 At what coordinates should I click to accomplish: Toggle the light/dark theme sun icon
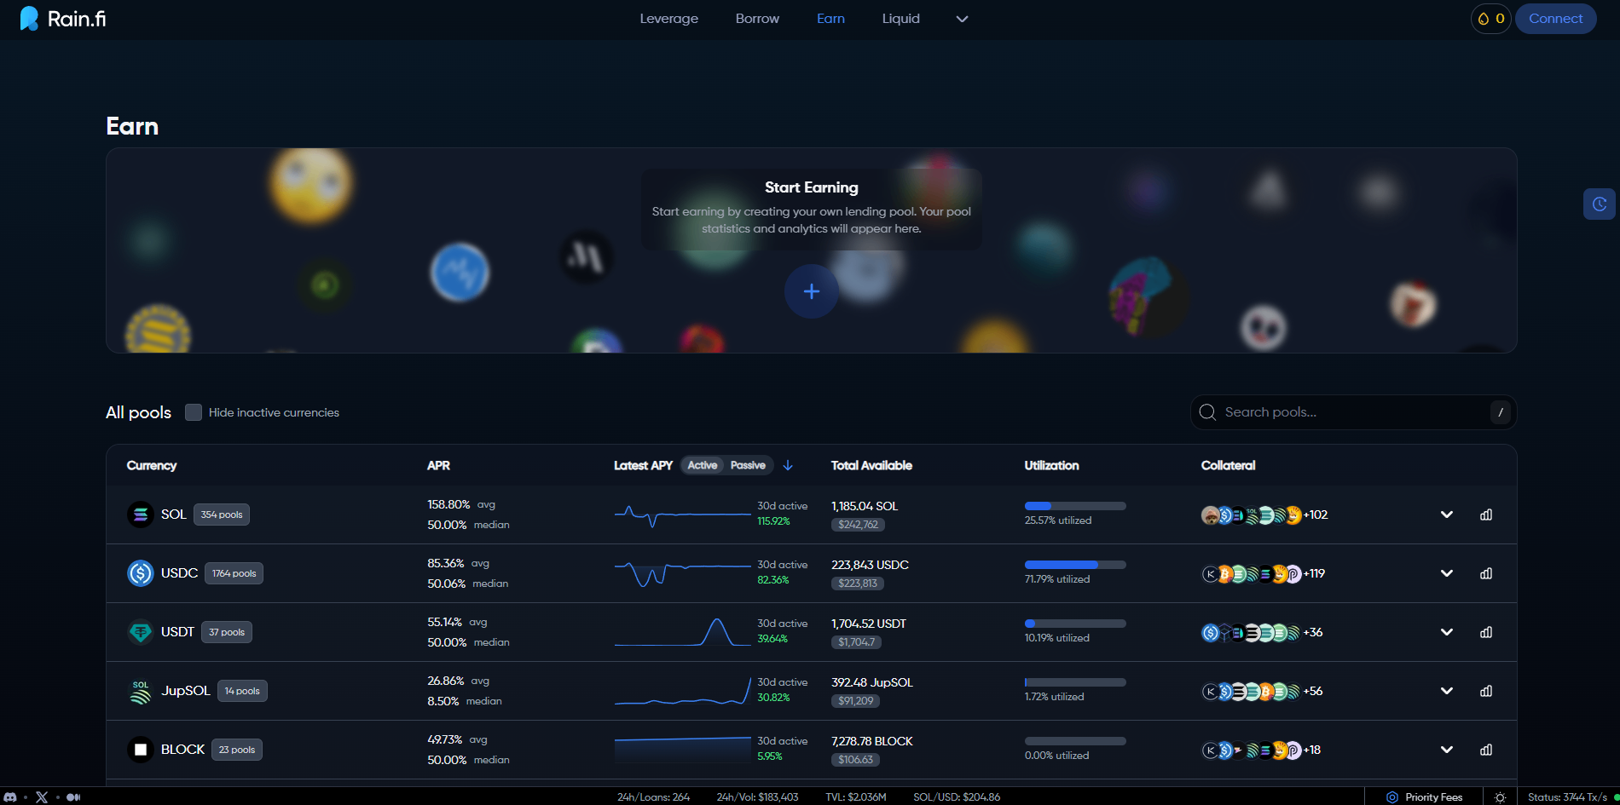(x=1500, y=797)
